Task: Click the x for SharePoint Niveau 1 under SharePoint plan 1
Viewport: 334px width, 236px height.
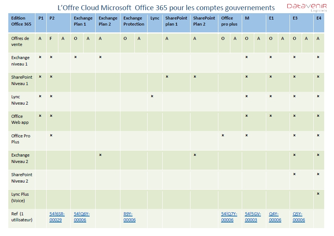Action: 167,77
